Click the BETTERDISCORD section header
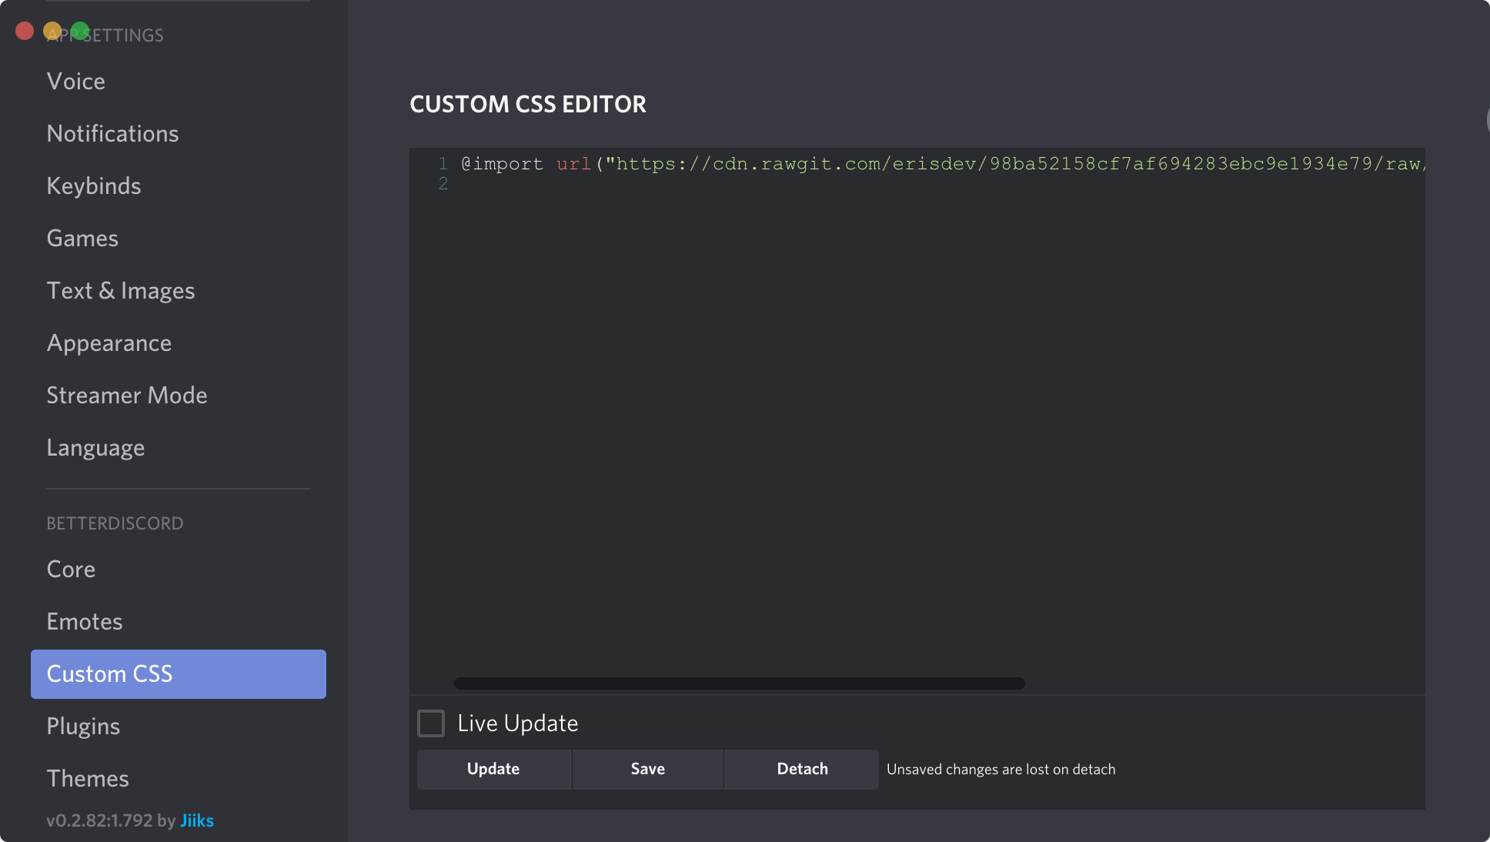Screen dimensions: 1490x842 115,523
